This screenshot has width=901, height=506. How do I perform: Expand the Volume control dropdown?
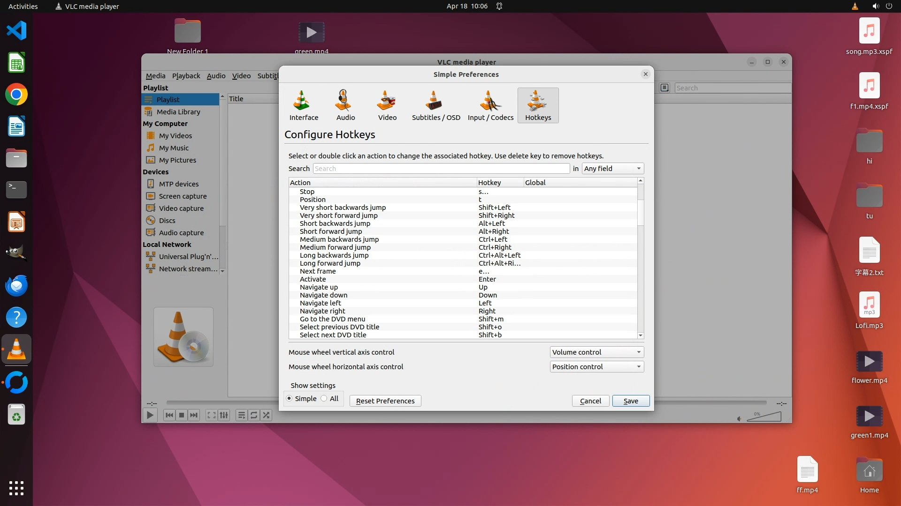(x=596, y=352)
